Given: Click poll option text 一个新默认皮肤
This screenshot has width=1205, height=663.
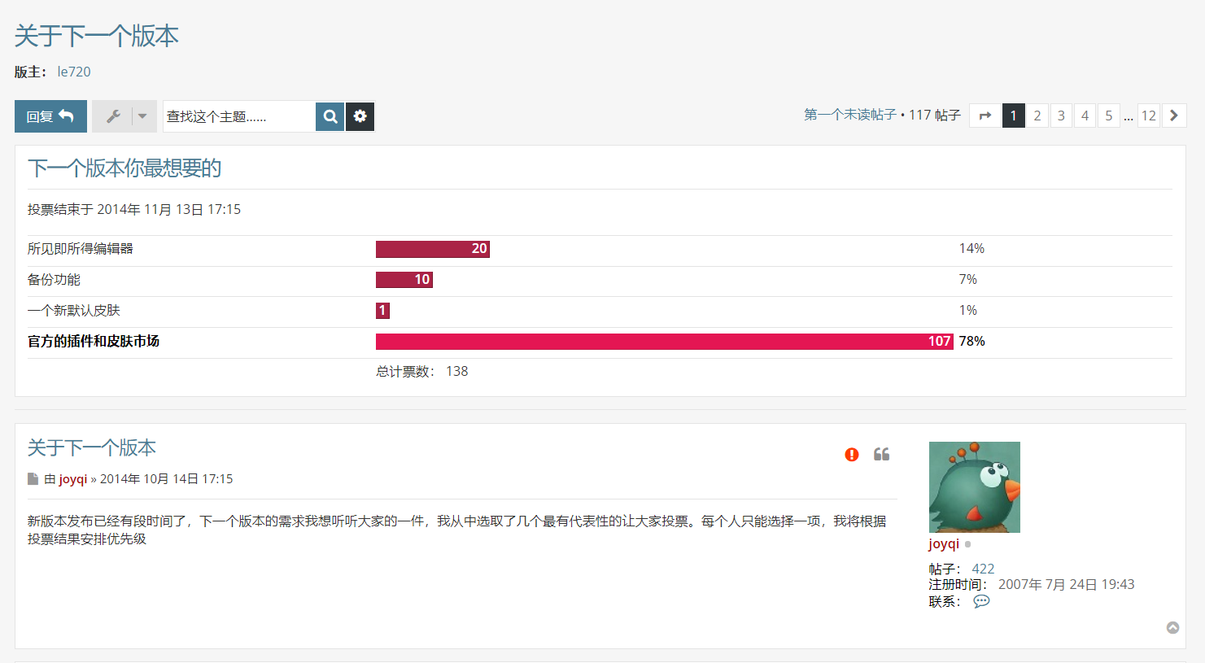Looking at the screenshot, I should pos(74,311).
